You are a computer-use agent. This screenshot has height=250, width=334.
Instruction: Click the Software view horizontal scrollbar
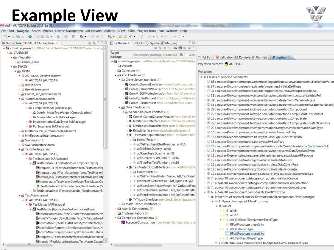click(138, 244)
